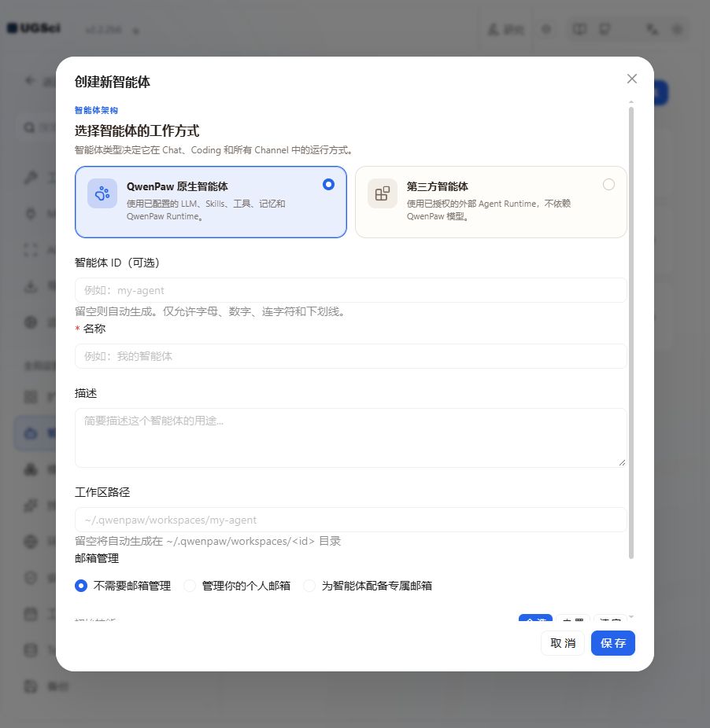Screen dimensions: 710x728
Task: Click the dialog's vertical scrollbar
Action: click(631, 333)
